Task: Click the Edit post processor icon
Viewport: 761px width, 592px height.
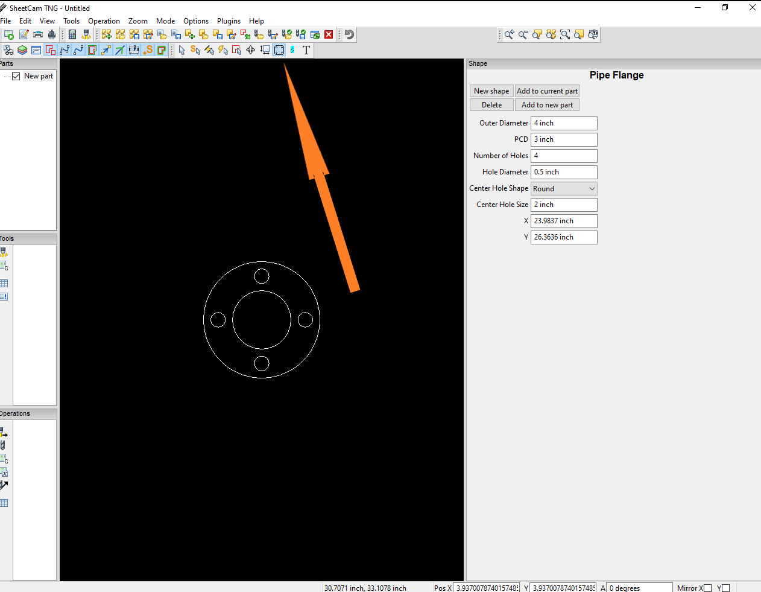Action: pos(24,35)
